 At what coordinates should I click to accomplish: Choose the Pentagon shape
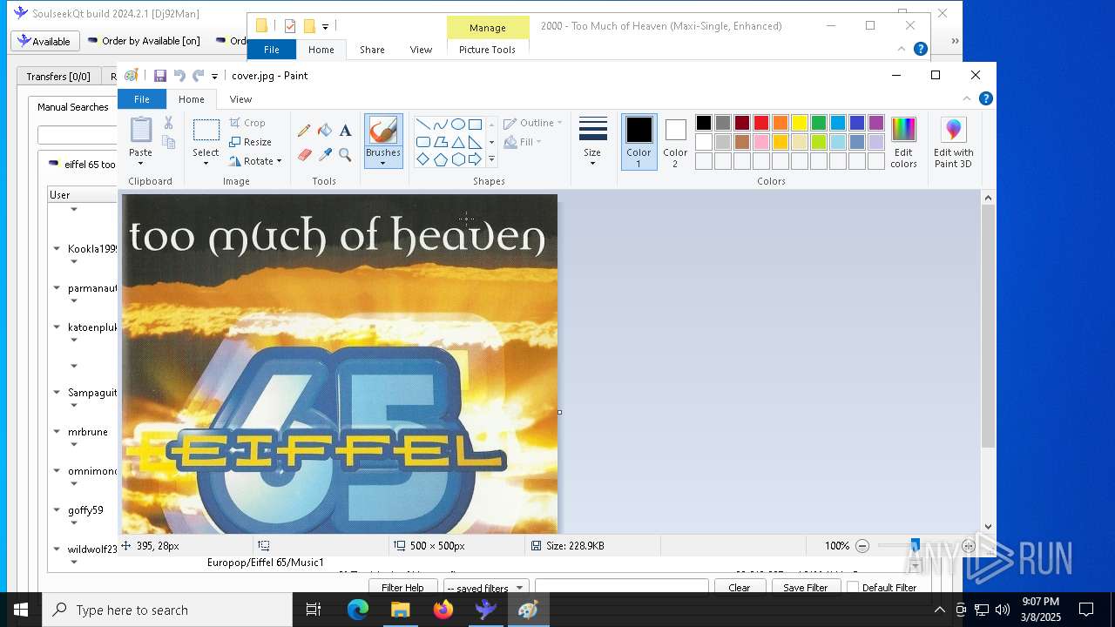tap(440, 159)
